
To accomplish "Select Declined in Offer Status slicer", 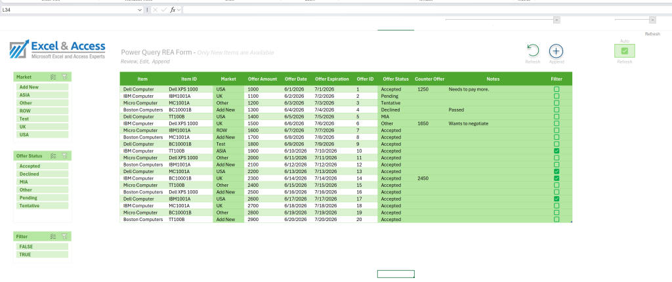I will pyautogui.click(x=43, y=174).
